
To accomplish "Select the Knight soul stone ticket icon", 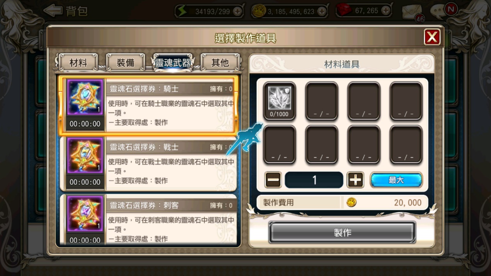I will [85, 98].
